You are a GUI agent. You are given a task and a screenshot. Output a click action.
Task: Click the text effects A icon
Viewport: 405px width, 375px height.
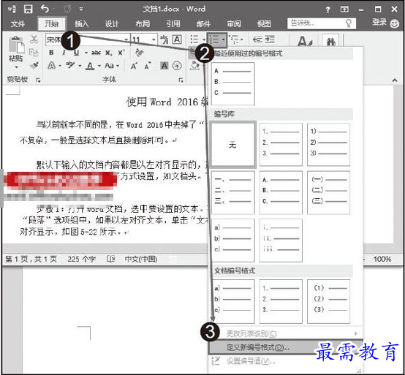[52, 66]
